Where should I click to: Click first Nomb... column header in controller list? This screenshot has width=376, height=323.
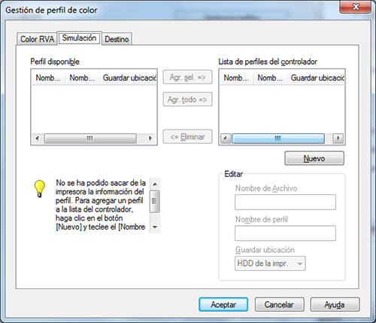click(236, 78)
